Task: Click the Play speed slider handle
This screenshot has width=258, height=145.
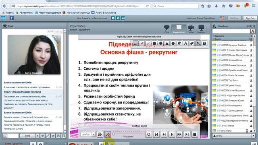Action: click(113, 134)
